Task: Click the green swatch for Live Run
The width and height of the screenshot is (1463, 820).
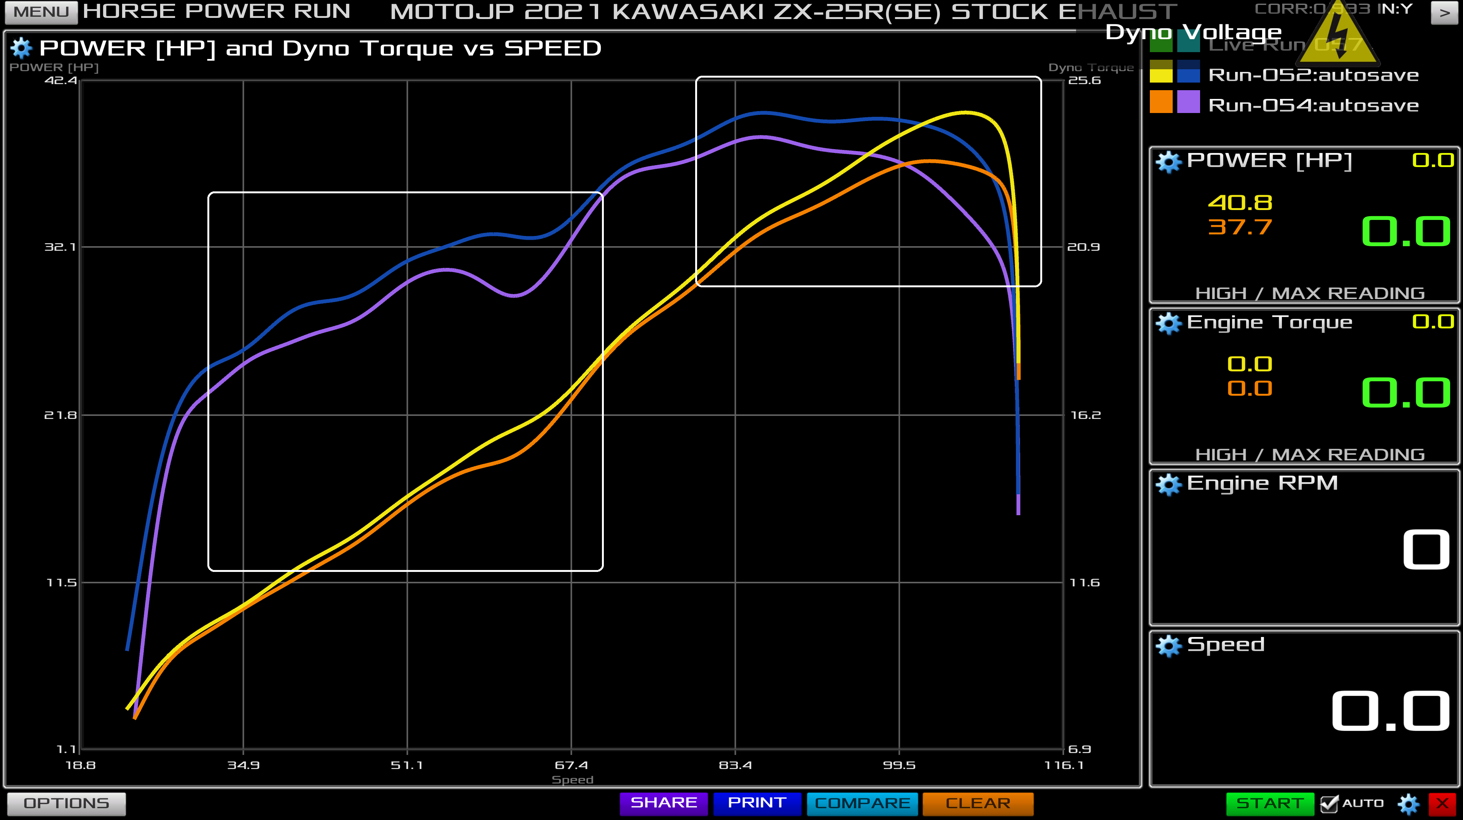Action: 1161,41
